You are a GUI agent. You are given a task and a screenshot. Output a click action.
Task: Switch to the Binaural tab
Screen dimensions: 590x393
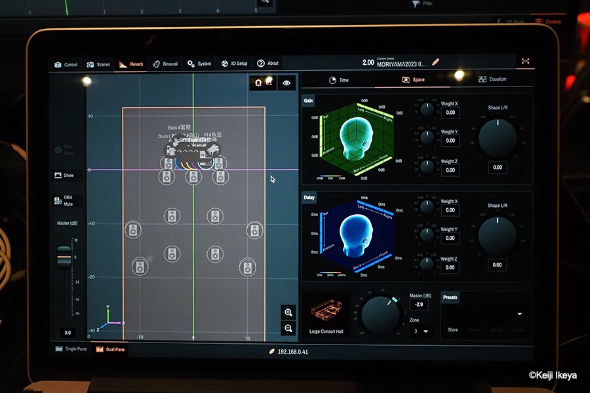tap(165, 64)
